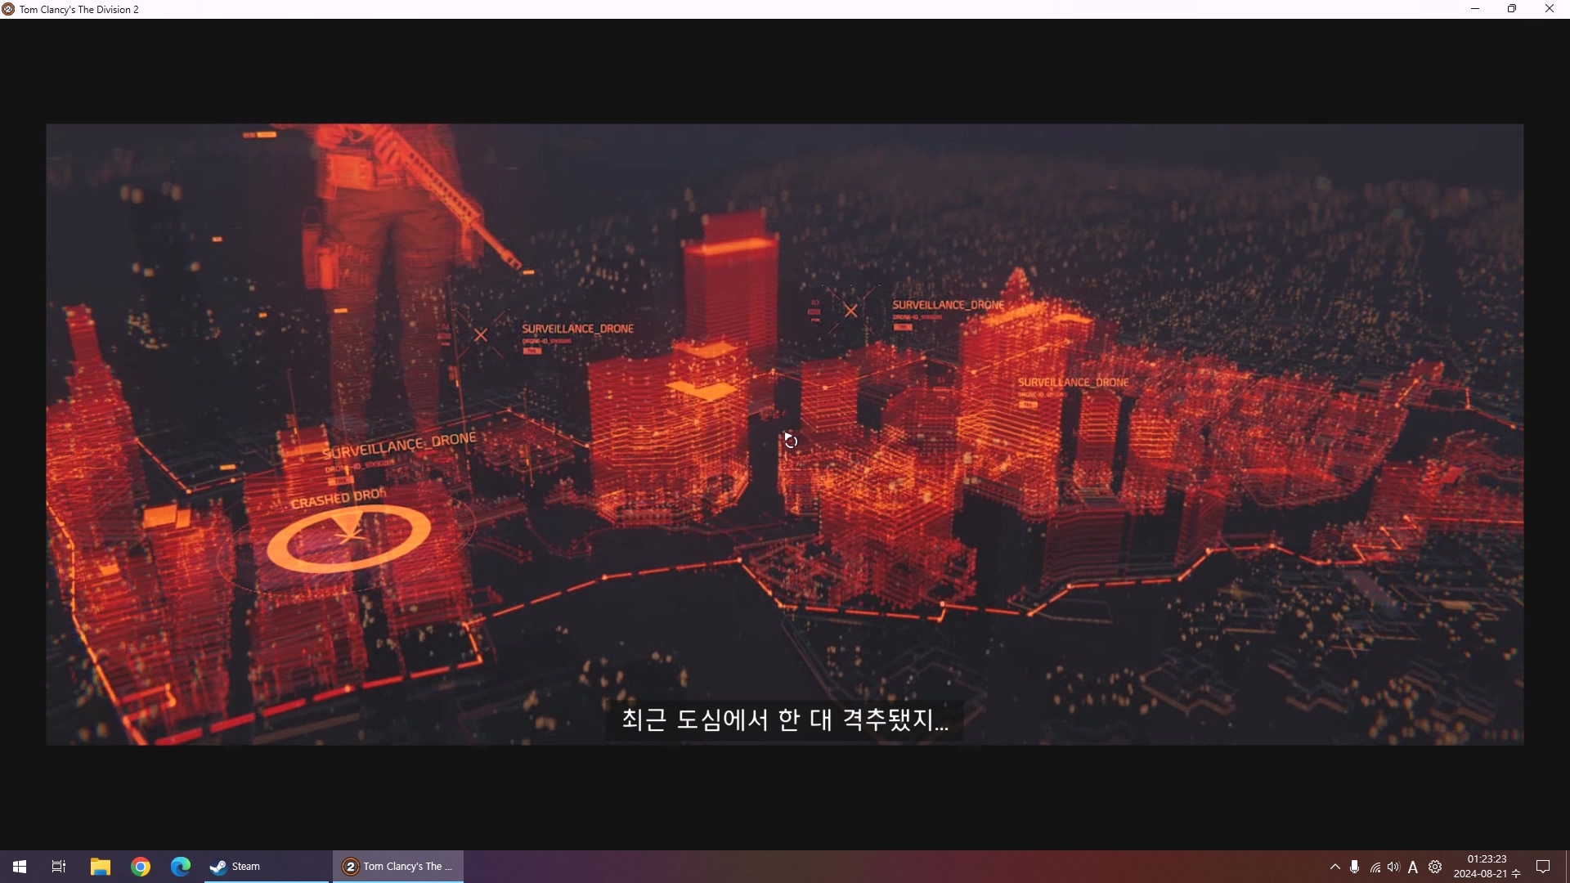Viewport: 1570px width, 883px height.
Task: Click the window title 'Tom Clancy's The Division 2'
Action: click(79, 10)
